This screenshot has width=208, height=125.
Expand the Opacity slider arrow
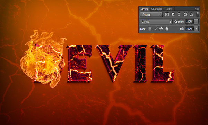coord(196,22)
